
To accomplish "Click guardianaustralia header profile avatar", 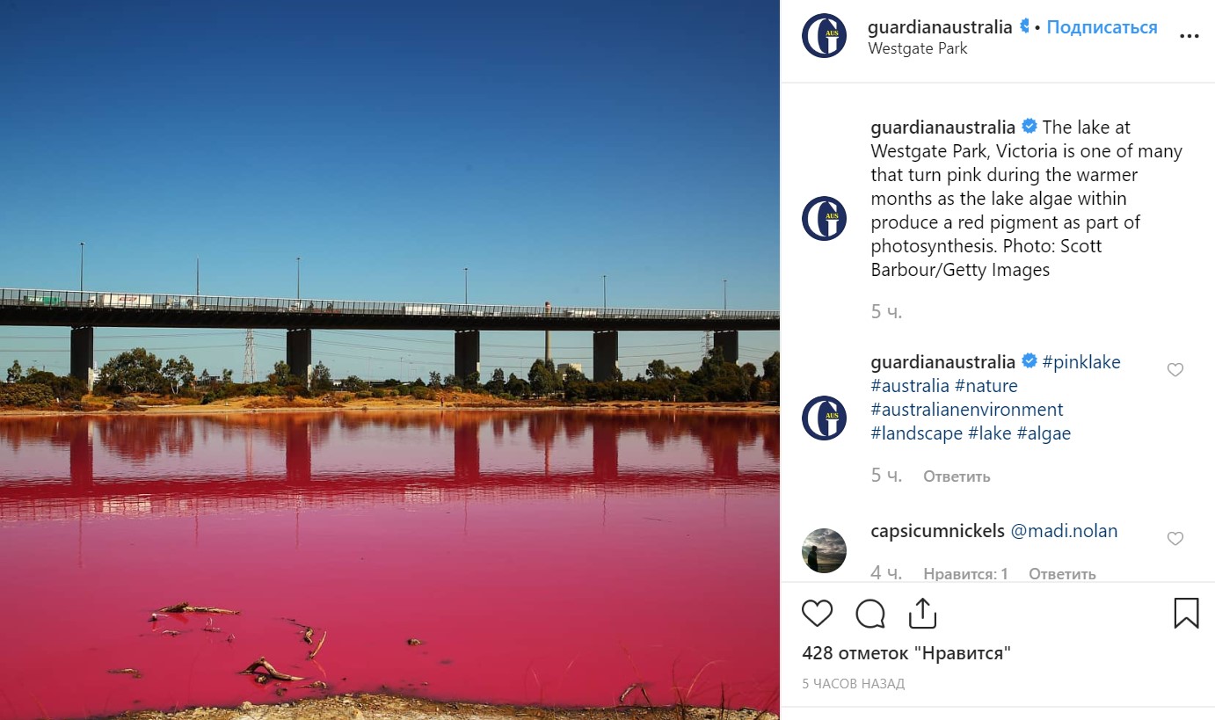I will [824, 36].
